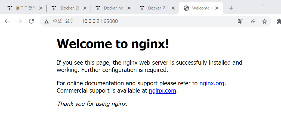
Task: Close the 블로그관리 tab
Action: click(41, 8)
